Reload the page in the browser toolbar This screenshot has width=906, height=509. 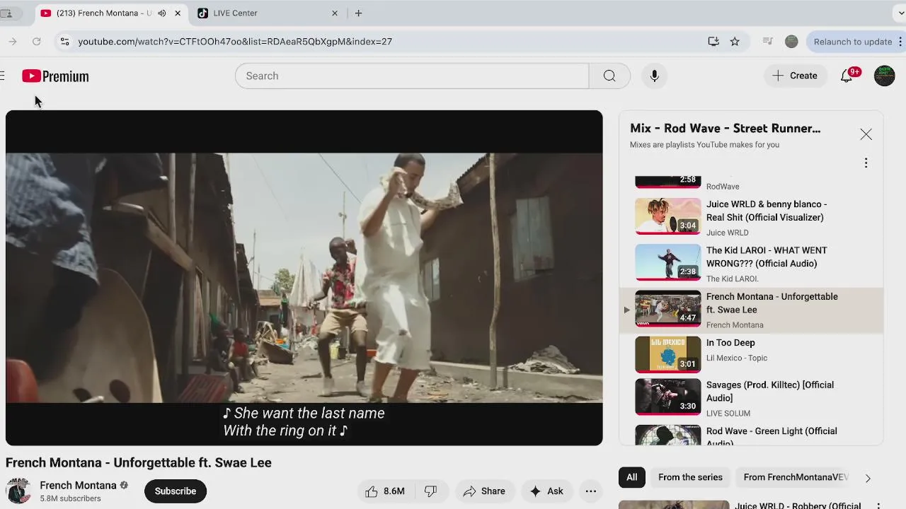pyautogui.click(x=37, y=42)
